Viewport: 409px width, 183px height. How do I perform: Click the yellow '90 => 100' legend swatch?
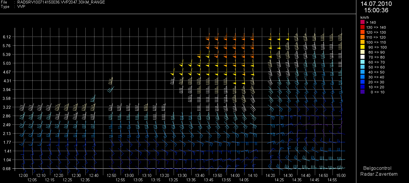363,47
